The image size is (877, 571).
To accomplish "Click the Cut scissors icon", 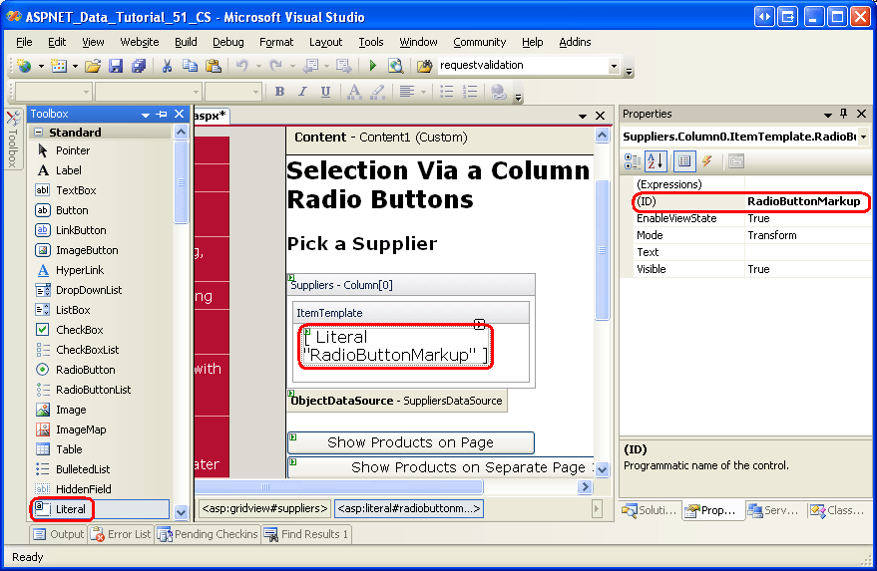I will point(168,66).
